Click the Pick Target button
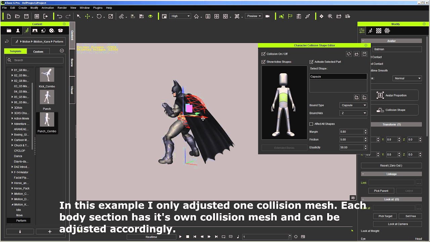Viewport: 430px width, 242px height. tap(385, 216)
